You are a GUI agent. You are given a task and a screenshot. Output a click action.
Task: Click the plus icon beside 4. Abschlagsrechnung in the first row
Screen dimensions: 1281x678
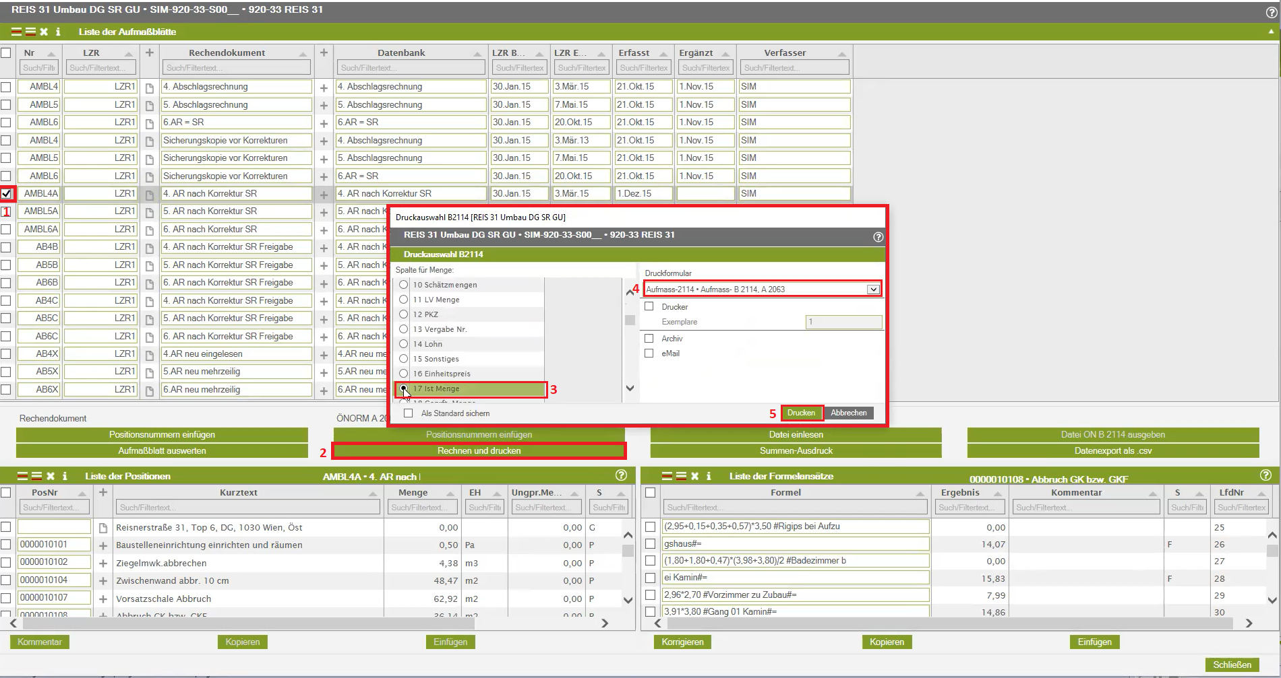(x=324, y=88)
